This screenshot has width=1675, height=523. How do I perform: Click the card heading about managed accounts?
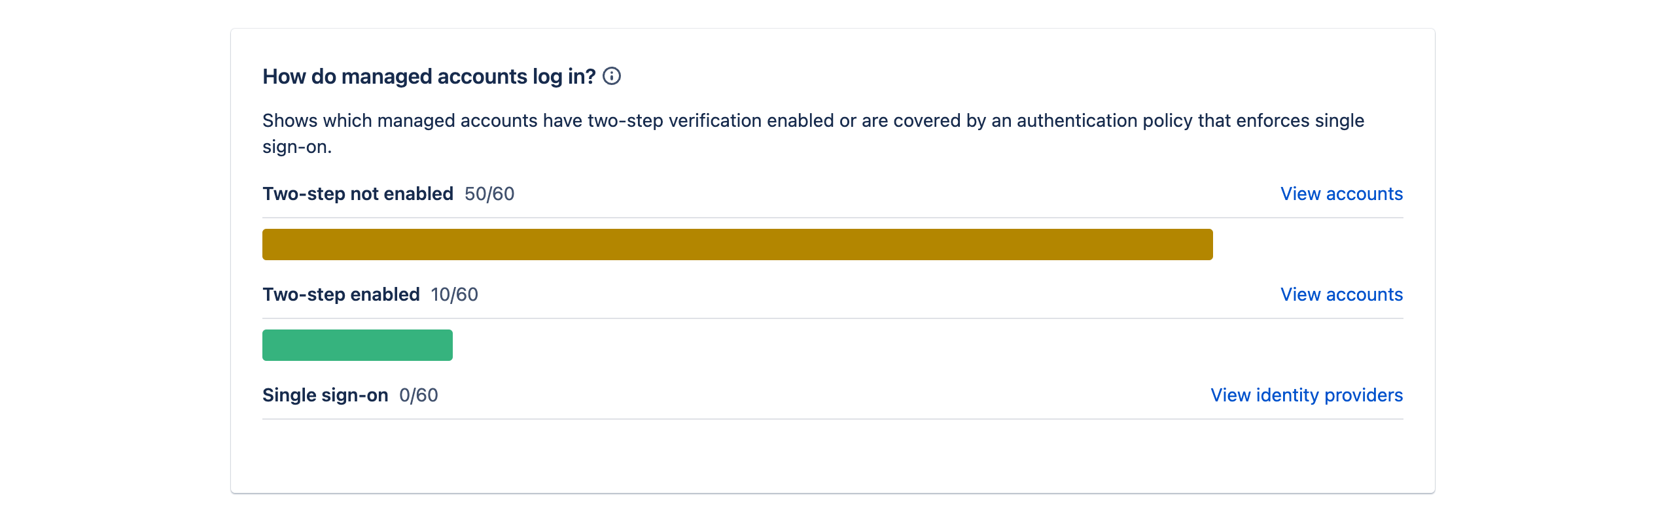coord(429,76)
